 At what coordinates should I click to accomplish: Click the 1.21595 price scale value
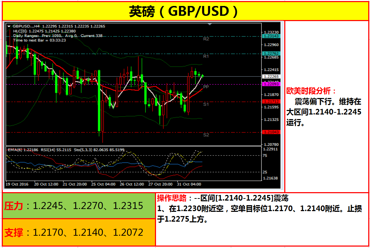click(271, 107)
